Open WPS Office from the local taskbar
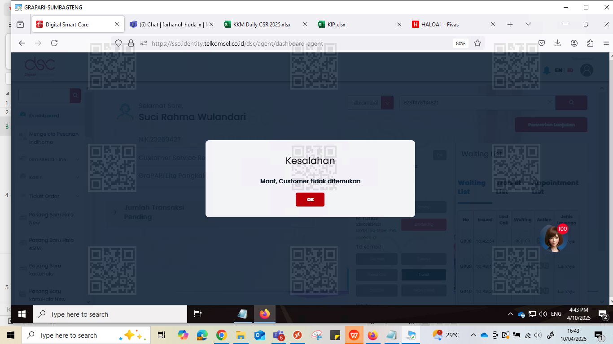Image resolution: width=613 pixels, height=344 pixels. click(354, 335)
